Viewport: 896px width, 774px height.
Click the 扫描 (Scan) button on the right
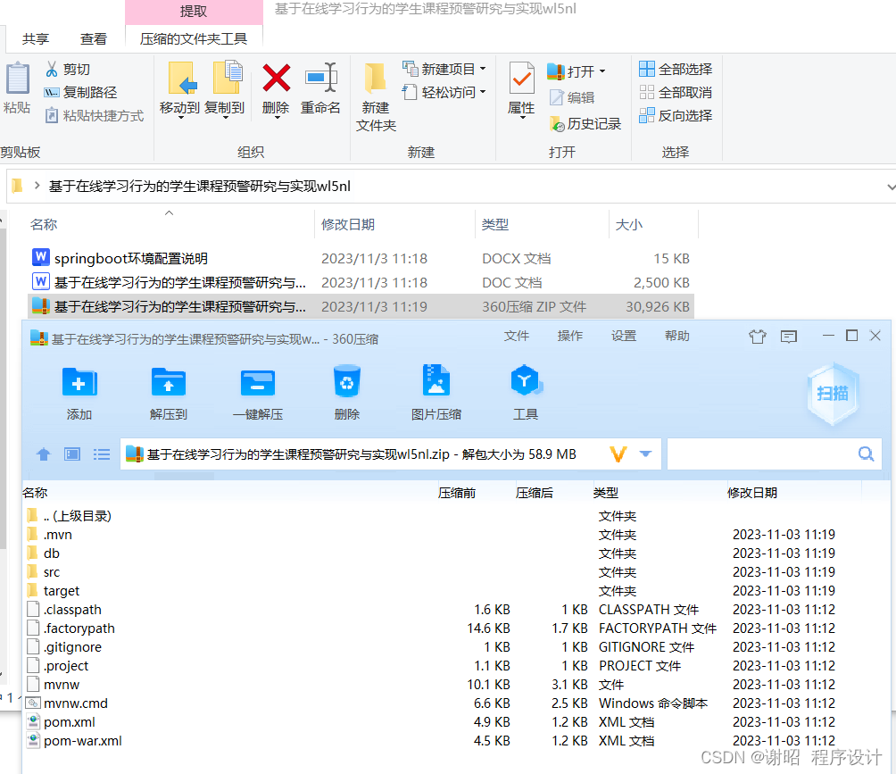click(x=832, y=391)
